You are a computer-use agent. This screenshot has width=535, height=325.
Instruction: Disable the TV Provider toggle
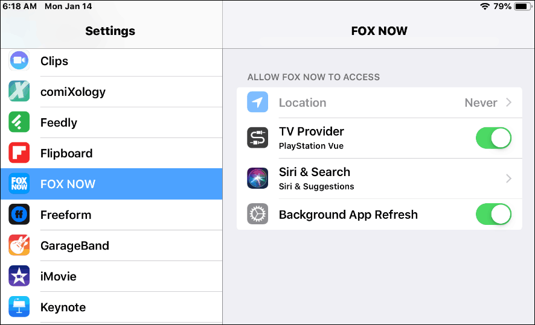pyautogui.click(x=493, y=138)
